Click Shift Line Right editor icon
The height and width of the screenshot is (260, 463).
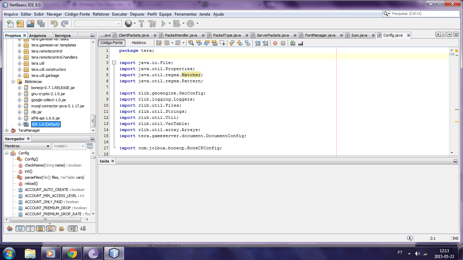265,43
